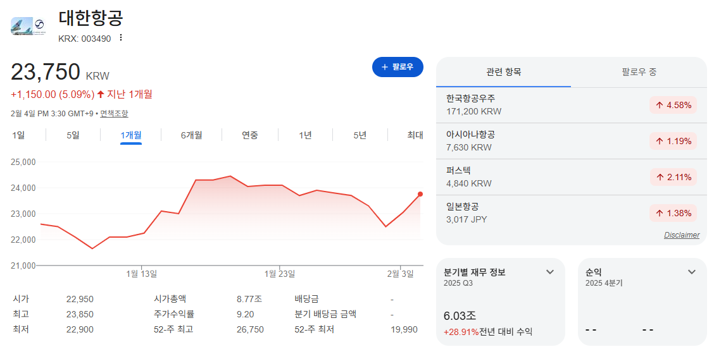Click the 최고 value 23,850

coord(80,314)
